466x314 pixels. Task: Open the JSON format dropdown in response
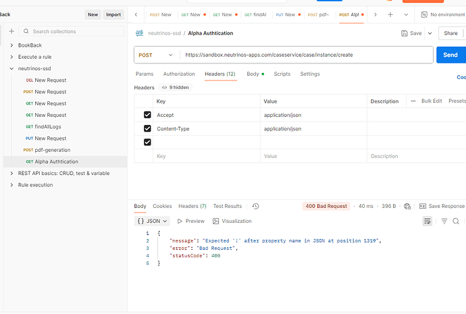pos(152,221)
